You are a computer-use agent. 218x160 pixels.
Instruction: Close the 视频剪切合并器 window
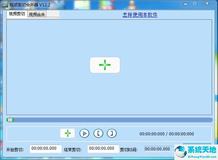(x=207, y=4)
